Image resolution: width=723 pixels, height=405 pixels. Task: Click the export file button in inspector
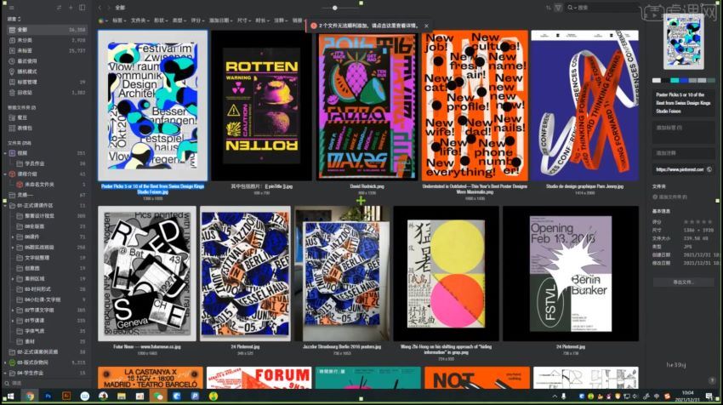coord(683,282)
